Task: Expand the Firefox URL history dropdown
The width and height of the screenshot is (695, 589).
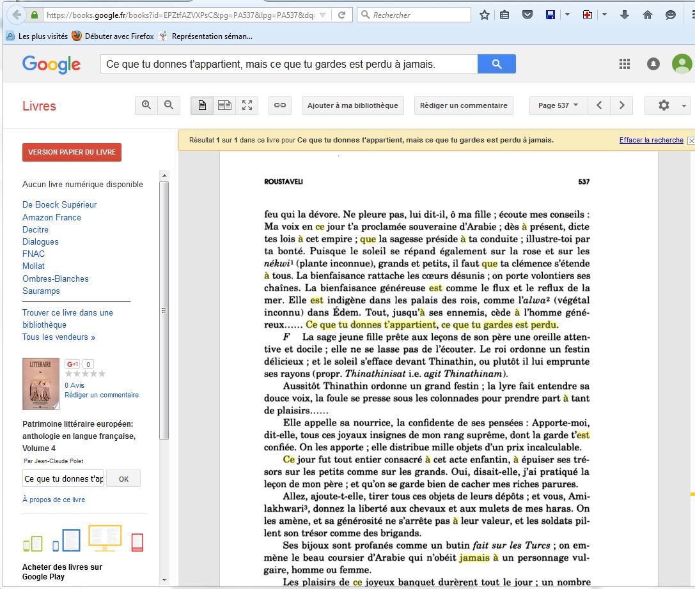Action: (x=323, y=15)
